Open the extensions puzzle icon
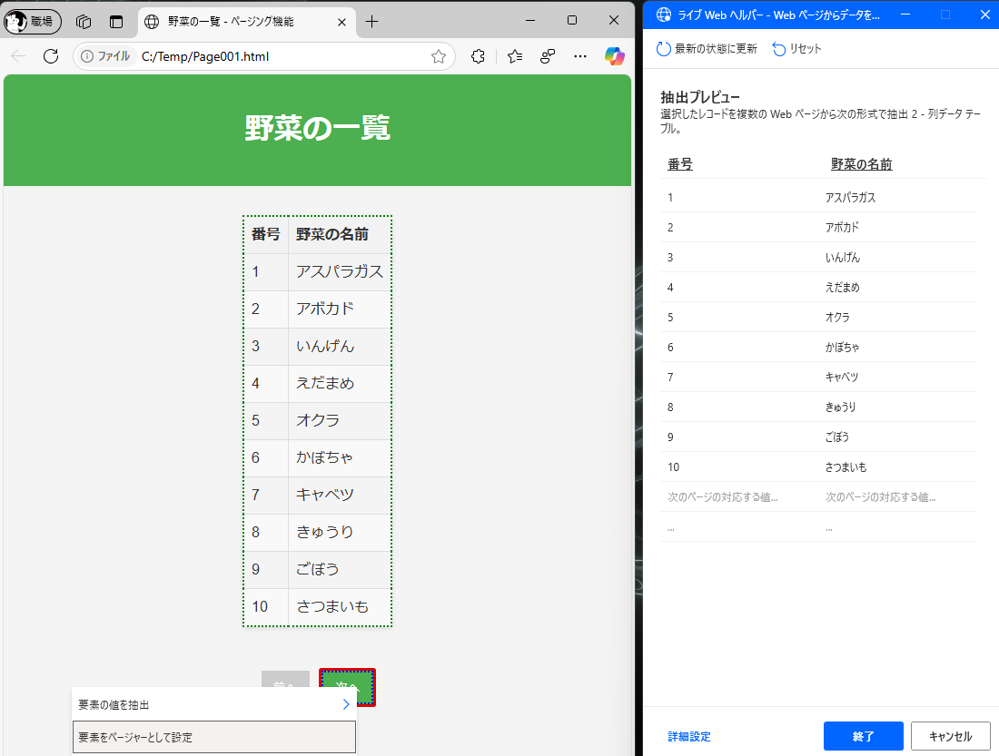This screenshot has height=756, width=999. (x=478, y=56)
